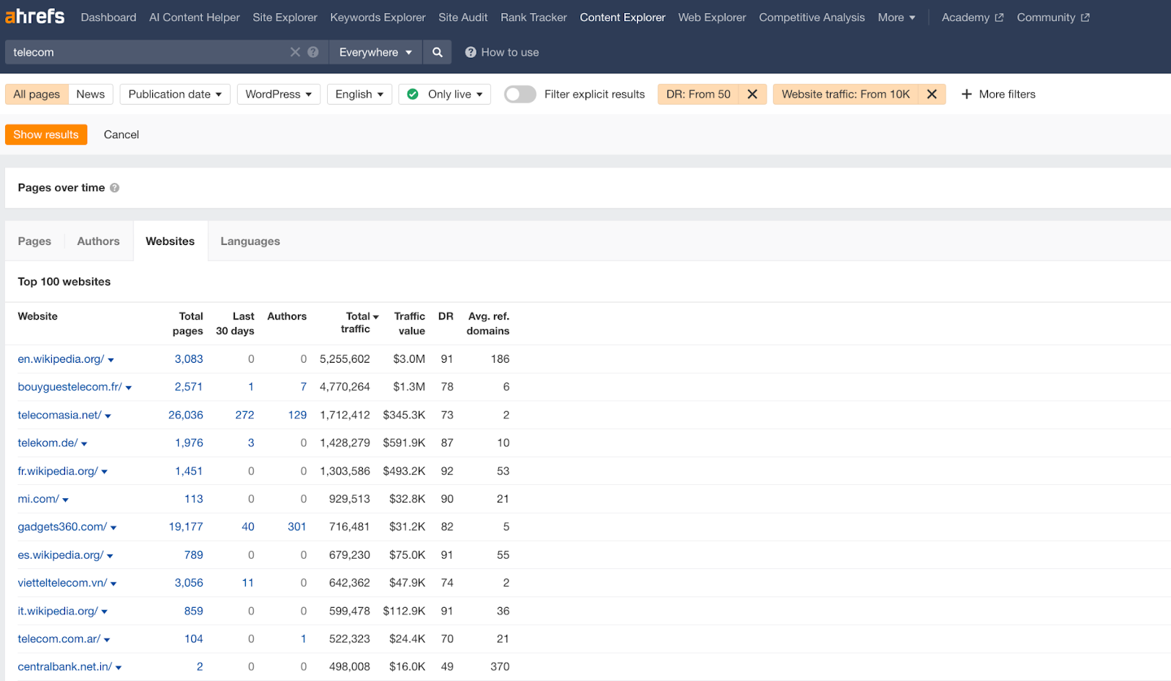Select the Websites tab
Screen dimensions: 1171x681
tap(170, 241)
